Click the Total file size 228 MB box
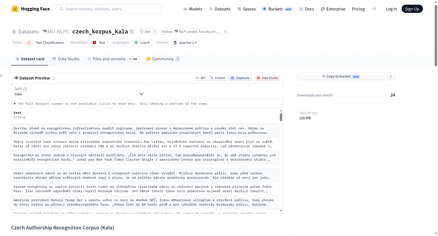 click(x=309, y=115)
